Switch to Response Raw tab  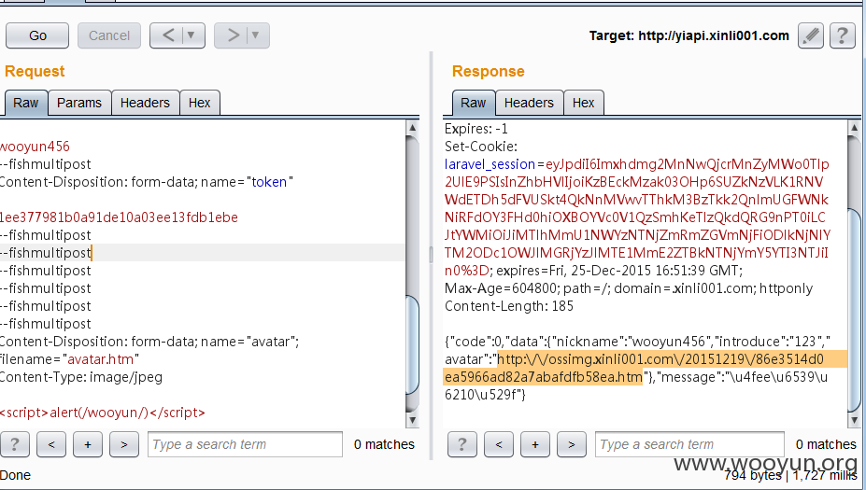(x=474, y=103)
